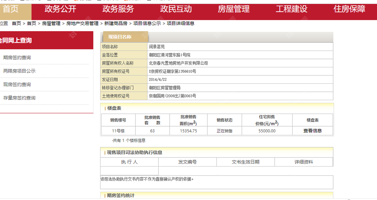
Task: Go to 项目信息公示 in breadcrumb
Action: (x=147, y=23)
